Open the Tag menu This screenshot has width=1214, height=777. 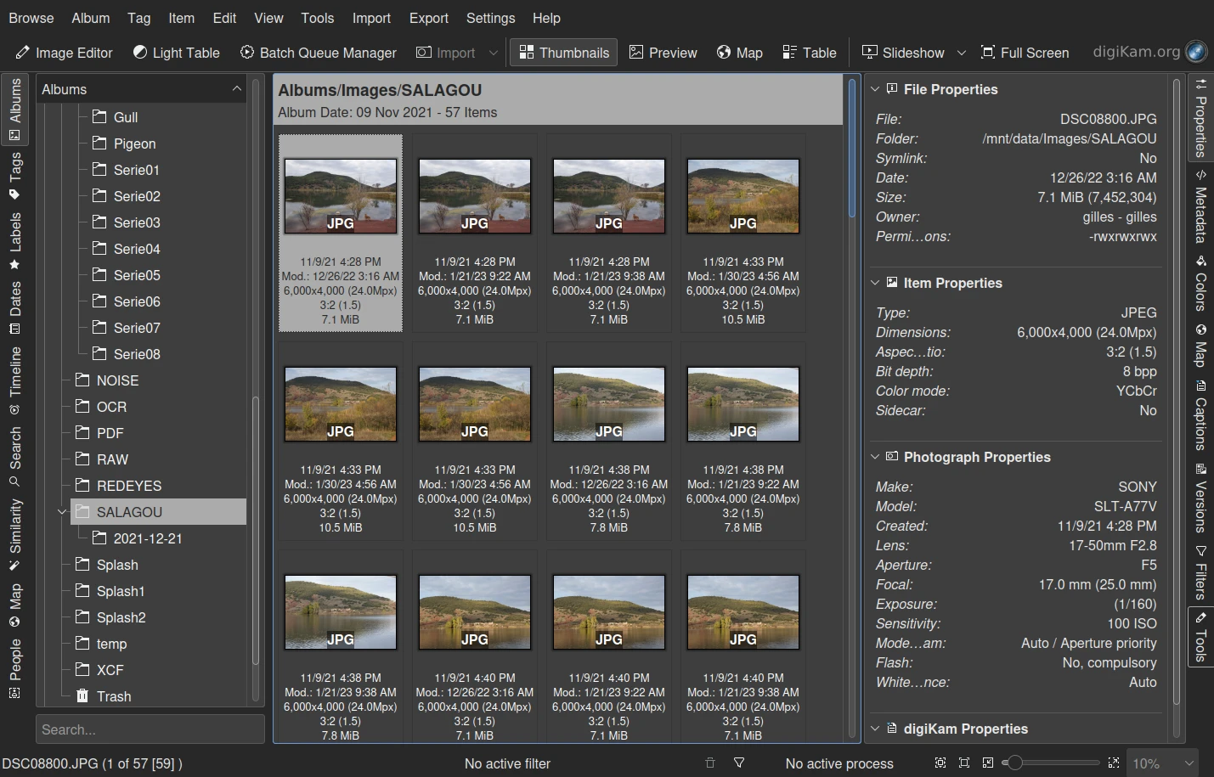(x=138, y=18)
